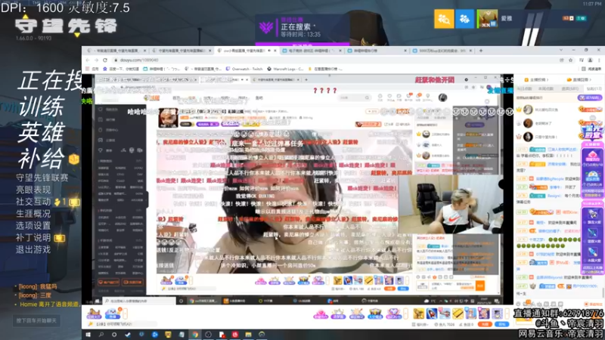
Task: Open the 福利券 dropdown below gift bar
Action: coord(420,325)
